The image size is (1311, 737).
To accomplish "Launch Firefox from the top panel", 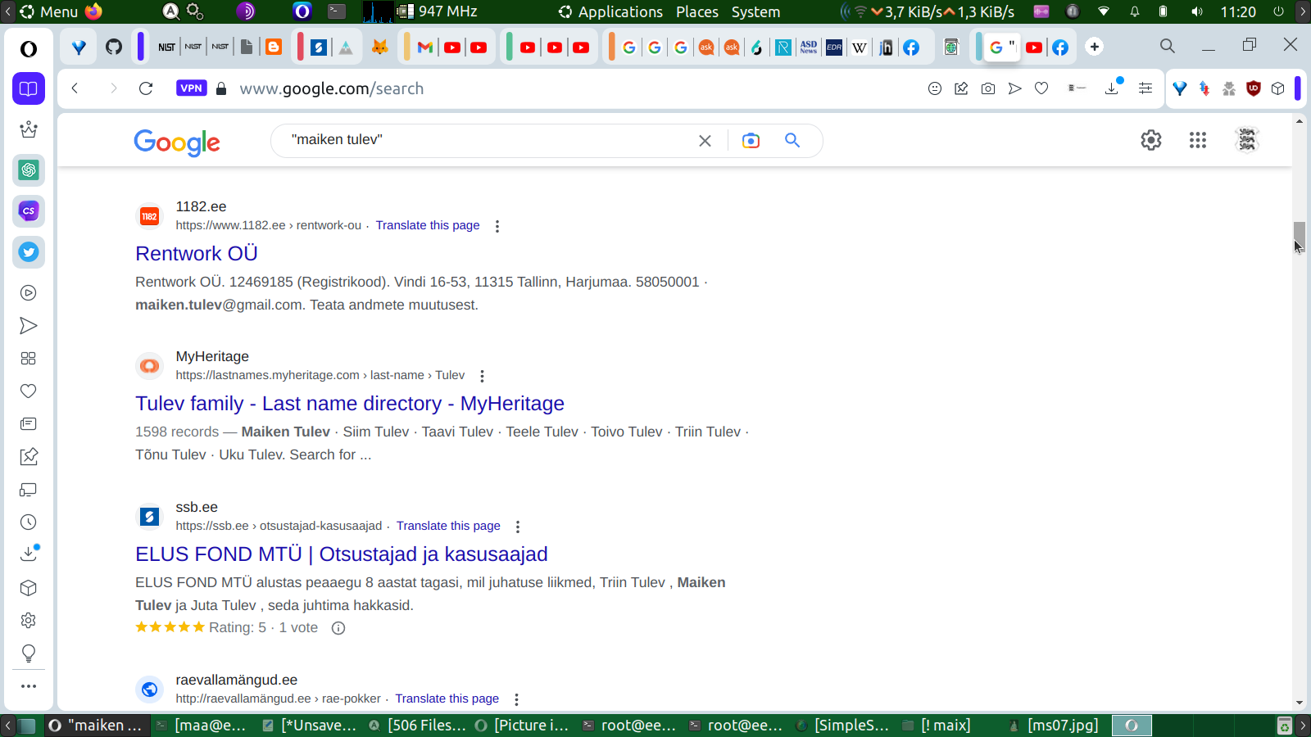I will point(94,11).
